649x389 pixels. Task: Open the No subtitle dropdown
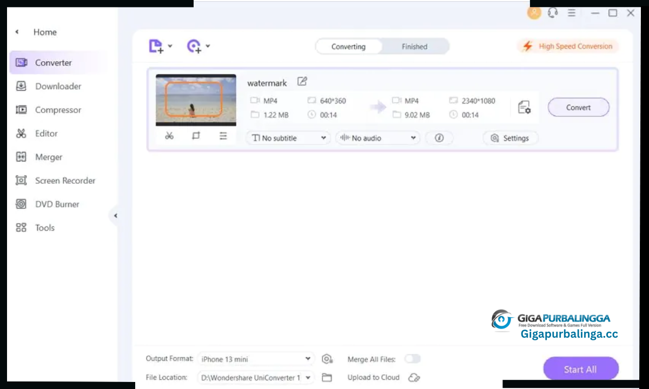click(x=289, y=138)
